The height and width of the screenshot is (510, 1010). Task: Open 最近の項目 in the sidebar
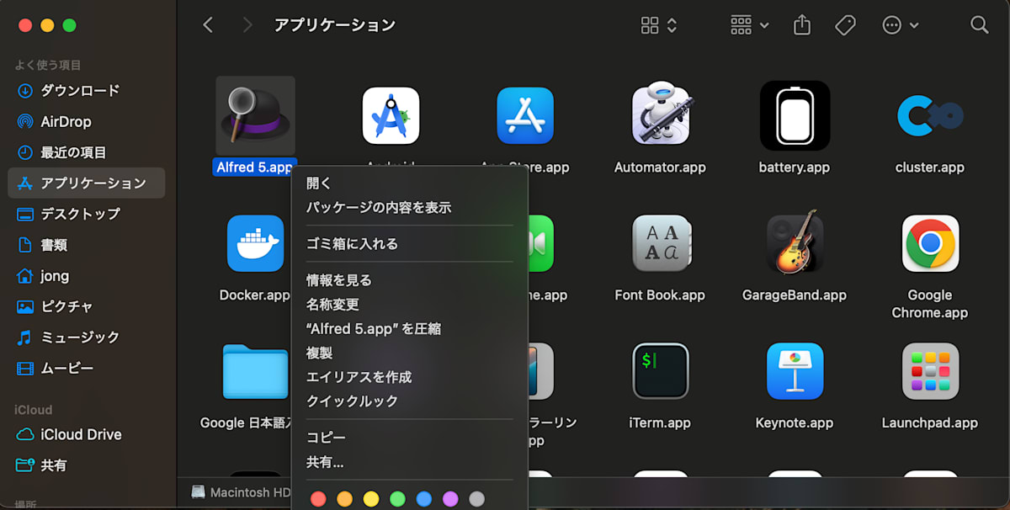(87, 152)
